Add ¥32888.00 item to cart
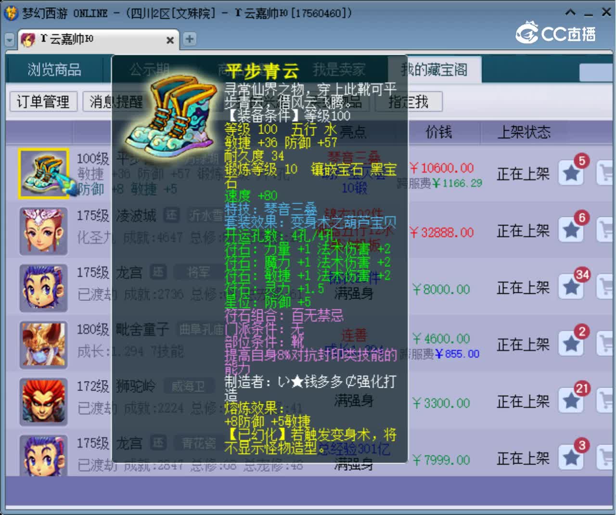The width and height of the screenshot is (616, 515). pos(605,231)
